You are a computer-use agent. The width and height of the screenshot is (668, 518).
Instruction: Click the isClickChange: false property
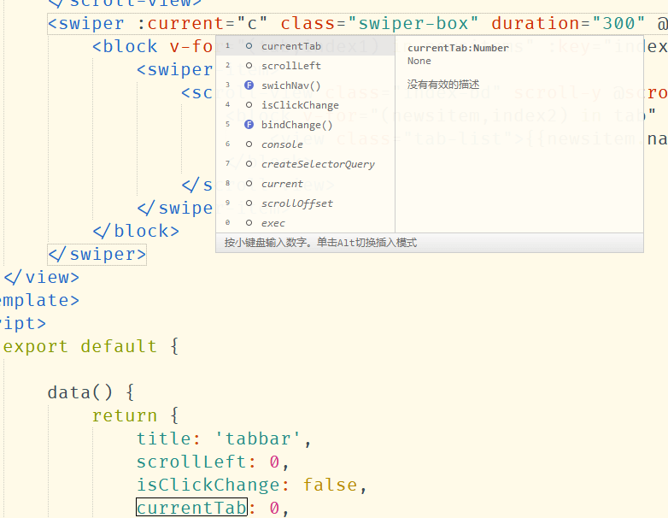251,485
